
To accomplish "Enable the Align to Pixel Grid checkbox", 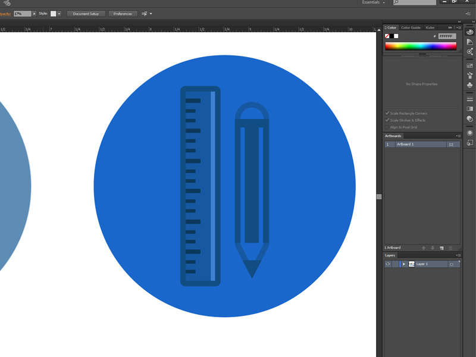I will click(387, 126).
